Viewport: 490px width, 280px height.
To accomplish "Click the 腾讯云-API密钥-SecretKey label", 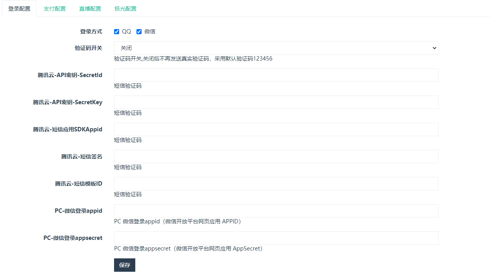I will click(x=68, y=102).
